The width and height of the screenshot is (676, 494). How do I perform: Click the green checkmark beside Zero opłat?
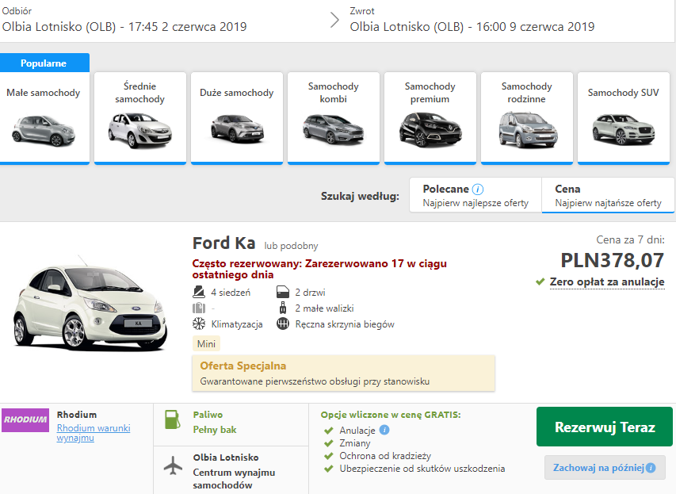click(540, 281)
